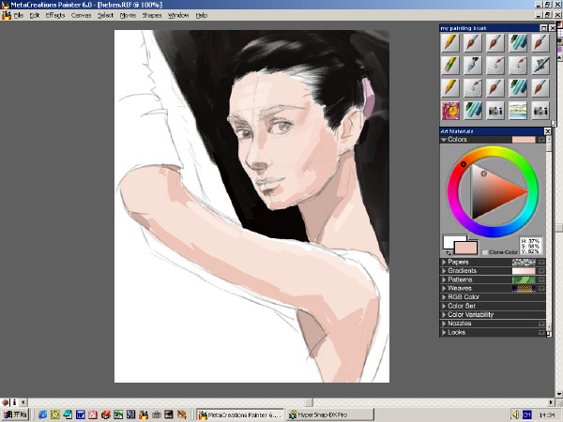Viewport: 563px width, 422px height.
Task: Click the hue ring on color wheel
Action: click(x=493, y=151)
